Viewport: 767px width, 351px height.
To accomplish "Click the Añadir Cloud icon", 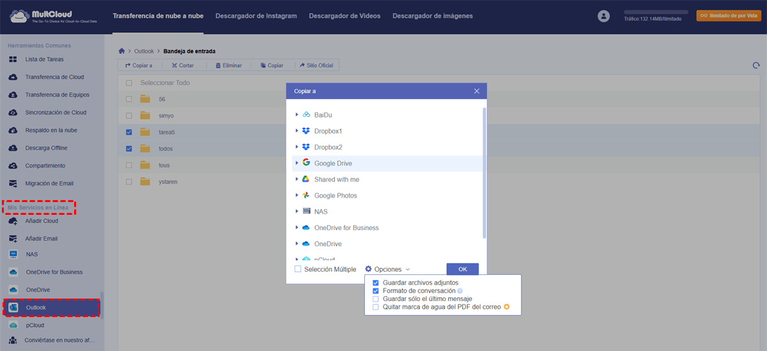I will [x=13, y=221].
